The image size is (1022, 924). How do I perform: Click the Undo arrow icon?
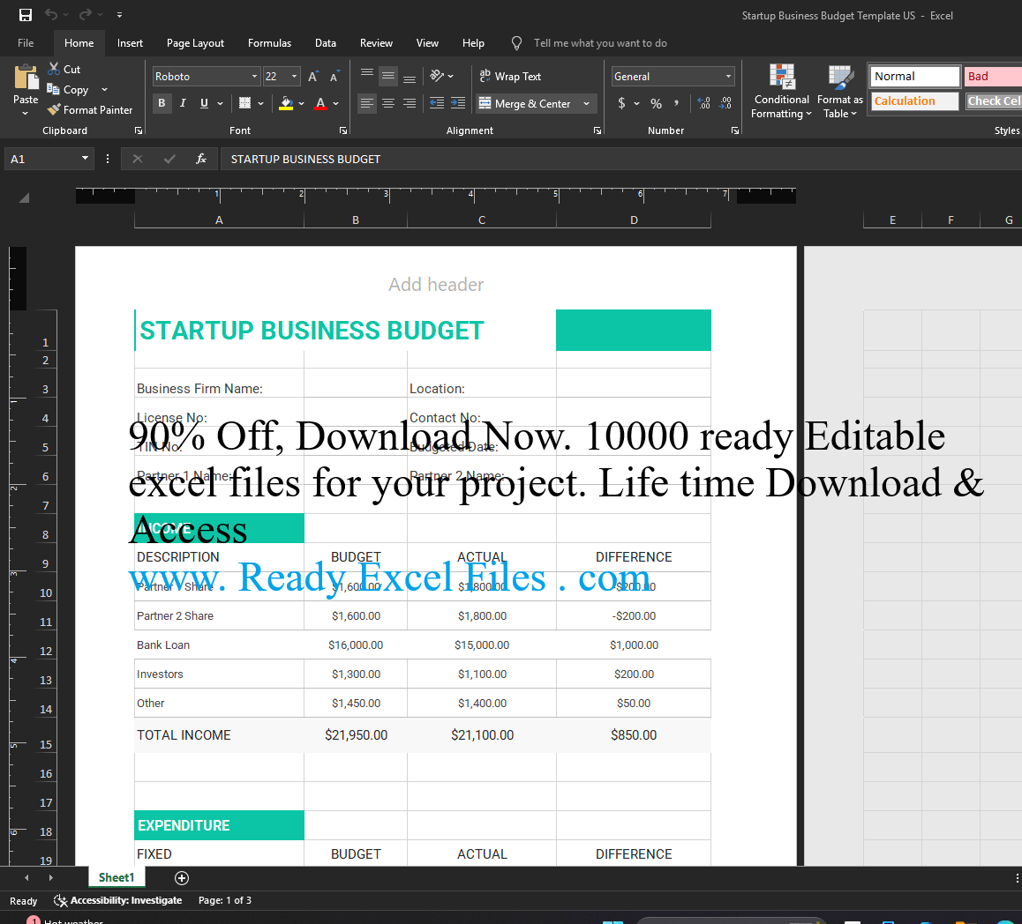51,14
